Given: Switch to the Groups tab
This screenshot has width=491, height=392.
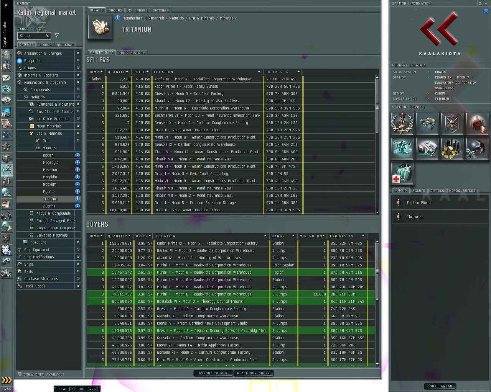Looking at the screenshot, I should point(115,10).
